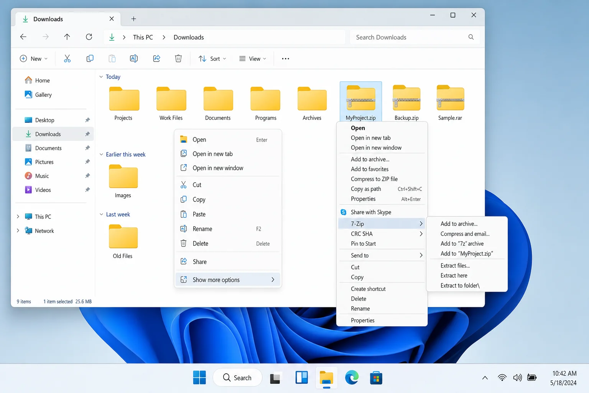589x393 pixels.
Task: Go back with the left arrow button
Action: point(23,37)
